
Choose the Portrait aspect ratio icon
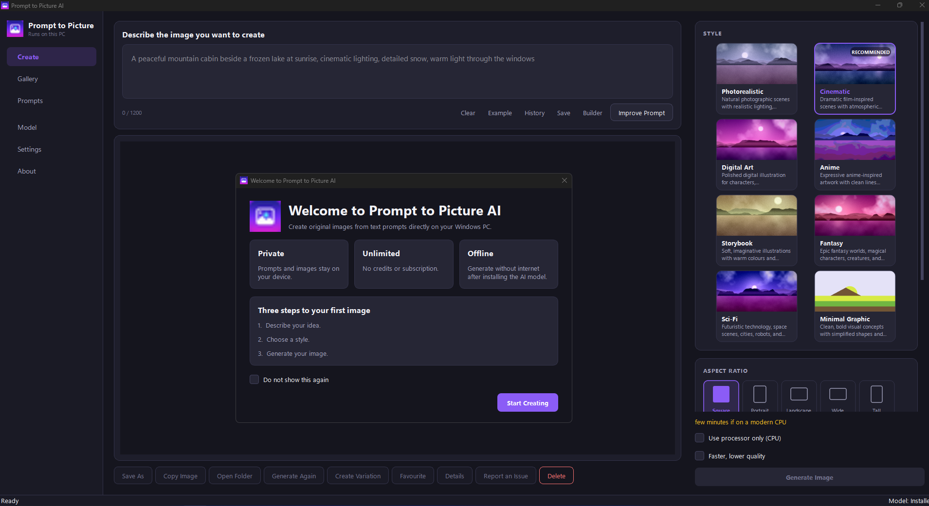pos(760,394)
